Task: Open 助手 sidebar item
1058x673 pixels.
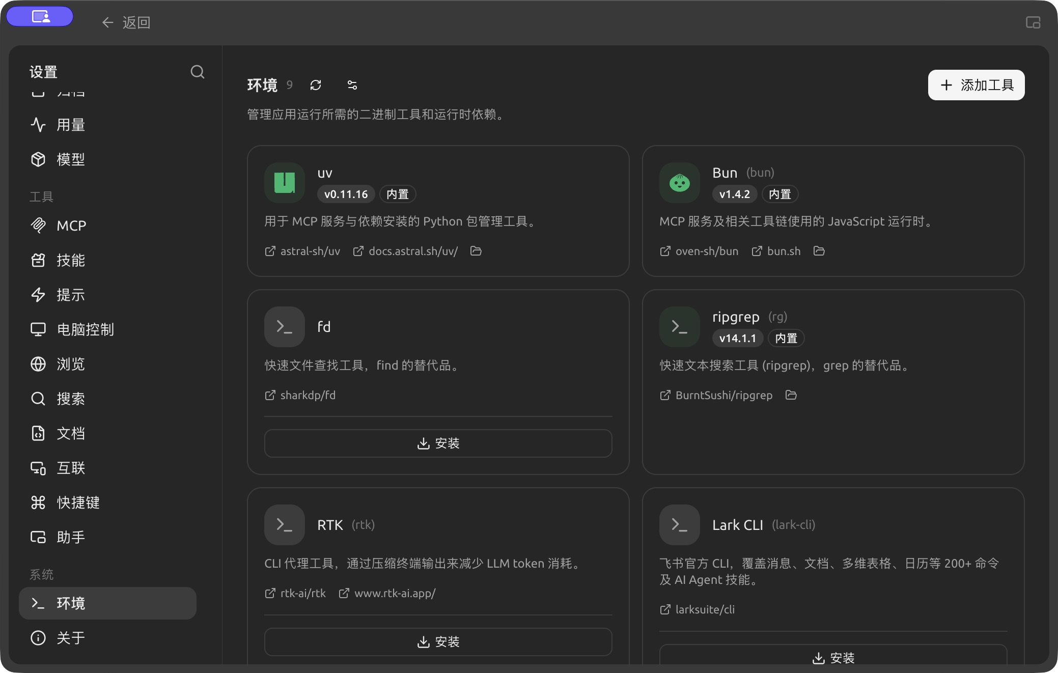Action: (x=107, y=537)
